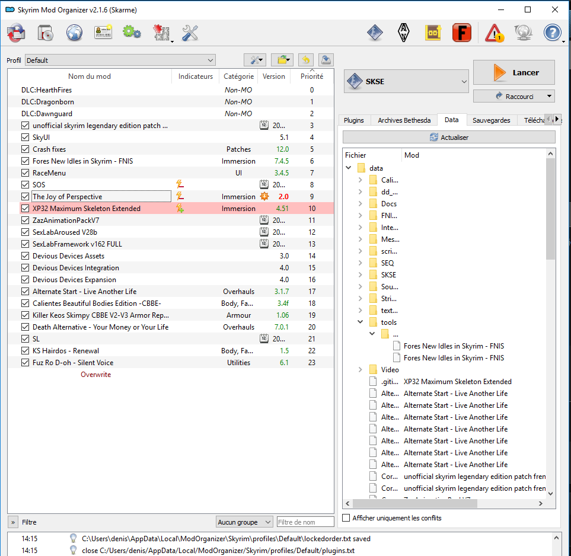Open the Profil Default dropdown
The width and height of the screenshot is (571, 556).
(120, 60)
